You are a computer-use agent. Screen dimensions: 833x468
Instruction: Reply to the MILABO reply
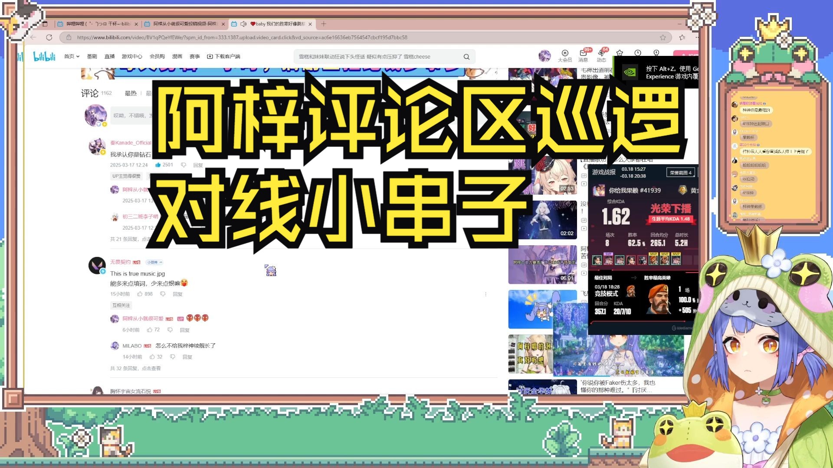click(x=187, y=357)
